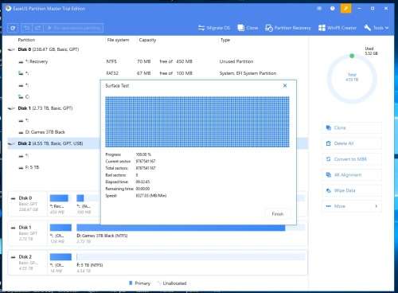Click the Primary legend entry
The image size is (398, 293).
139,283
